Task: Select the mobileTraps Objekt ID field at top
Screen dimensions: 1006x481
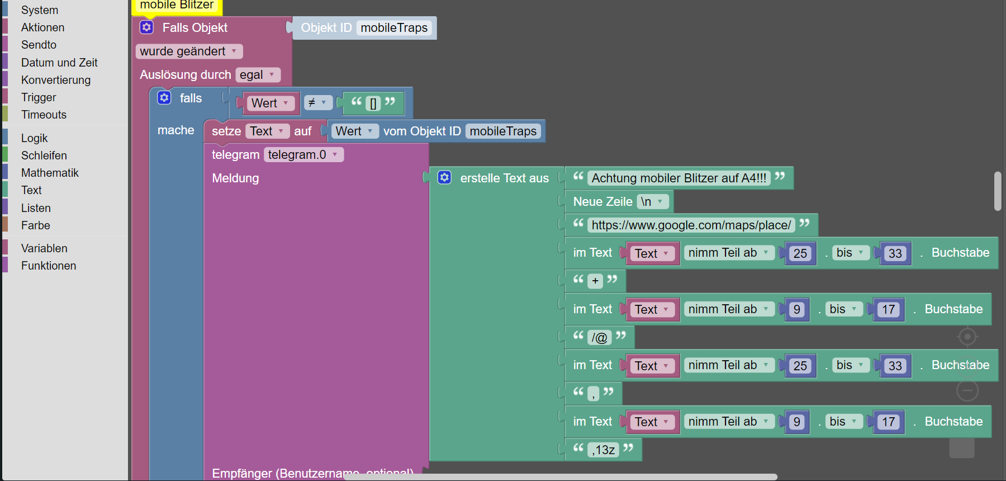Action: pyautogui.click(x=394, y=28)
